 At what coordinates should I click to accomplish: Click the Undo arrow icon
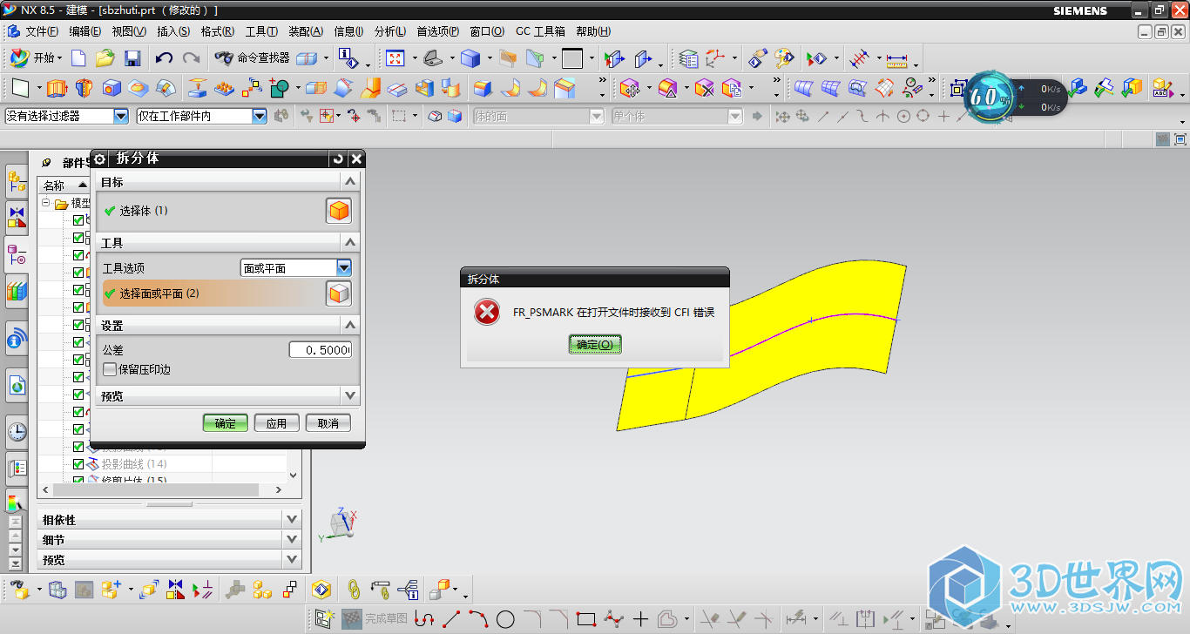(164, 59)
